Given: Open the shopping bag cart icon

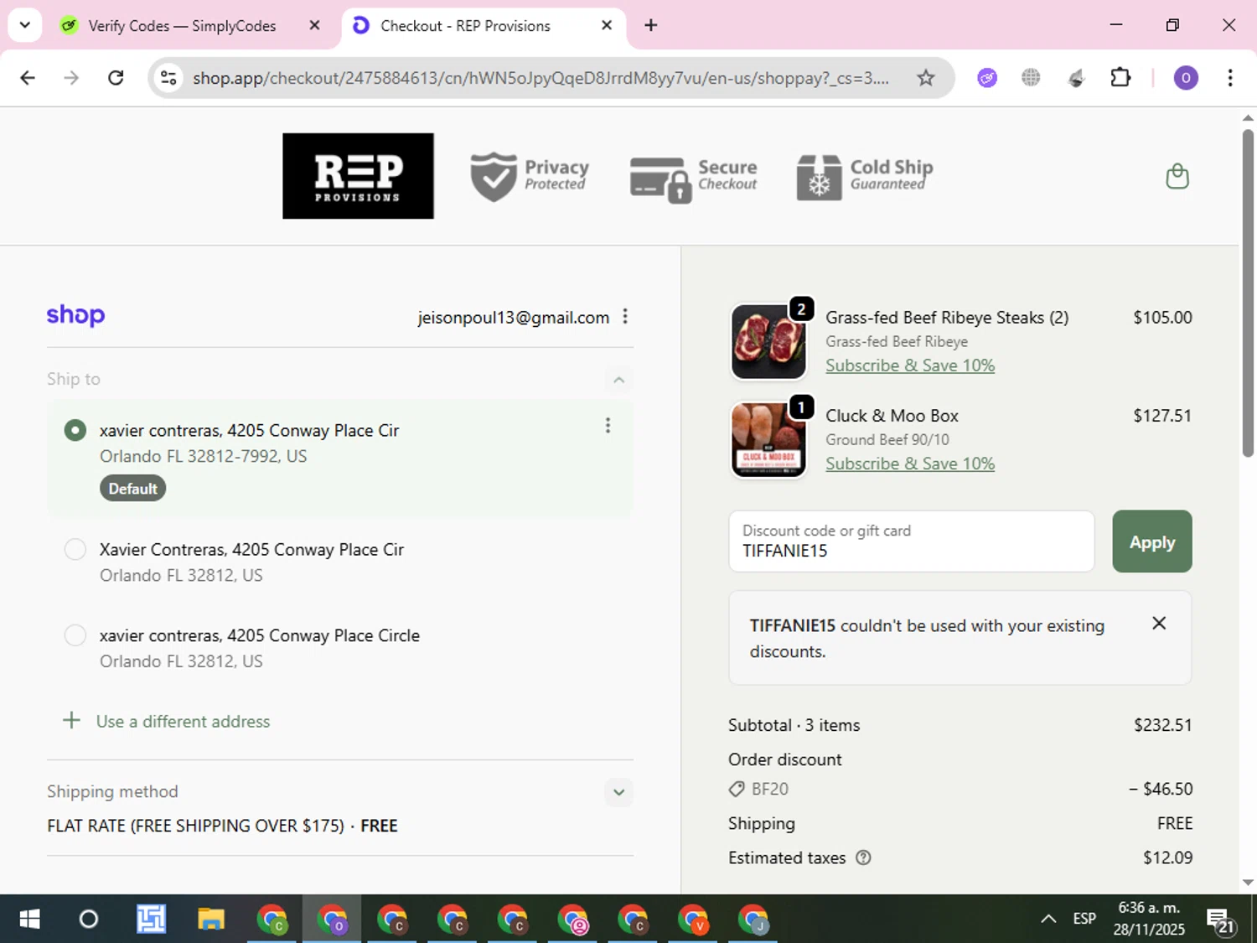Looking at the screenshot, I should [x=1177, y=176].
